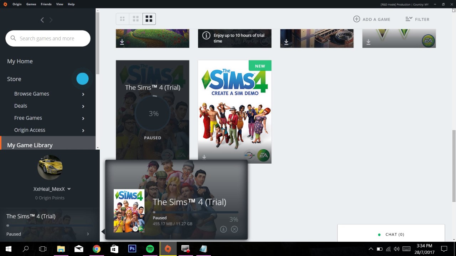Open My Home in sidebar
The height and width of the screenshot is (256, 456).
coord(20,61)
